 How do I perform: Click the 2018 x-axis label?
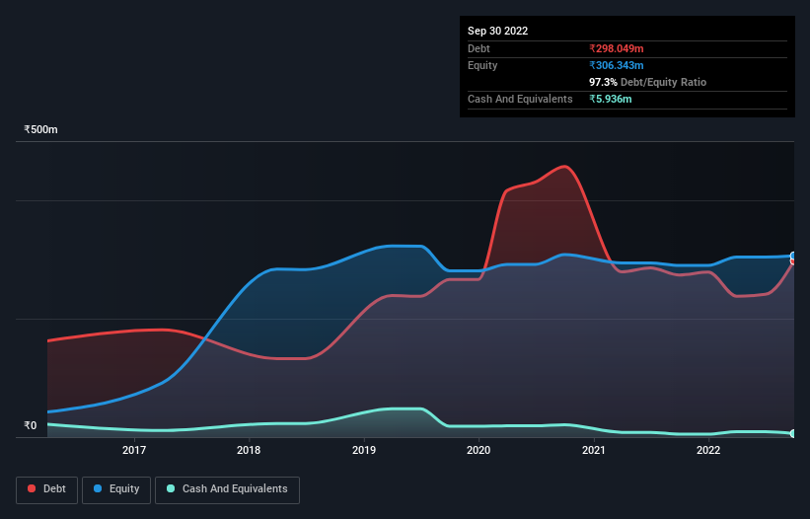coord(249,450)
